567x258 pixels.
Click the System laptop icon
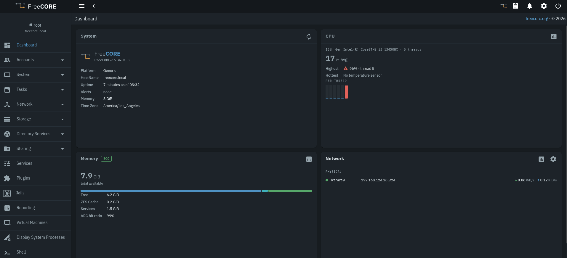coord(7,75)
